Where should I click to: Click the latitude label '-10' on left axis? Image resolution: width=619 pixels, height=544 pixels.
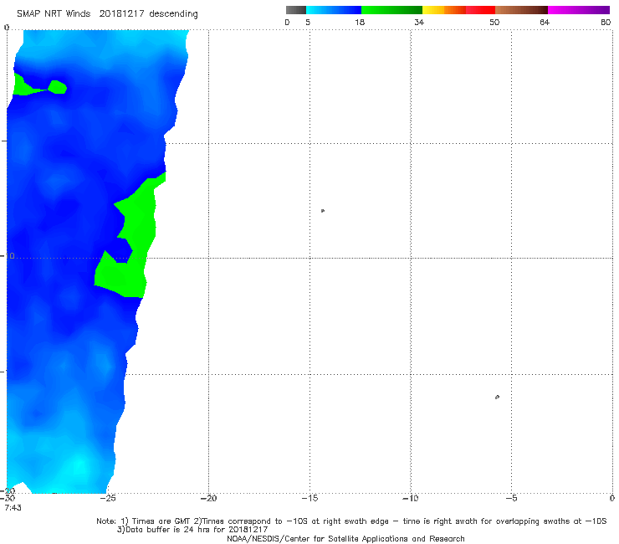click(8, 256)
